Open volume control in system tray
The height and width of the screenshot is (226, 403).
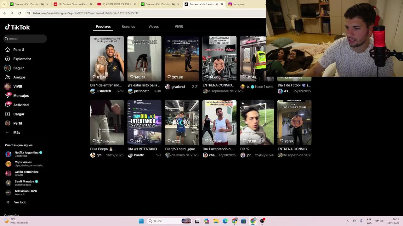(x=382, y=221)
